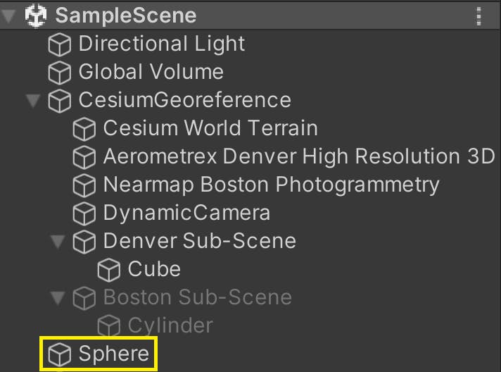Screen dimensions: 501x372
Task: Select the Boston Sub-Scene label
Action: tap(197, 297)
